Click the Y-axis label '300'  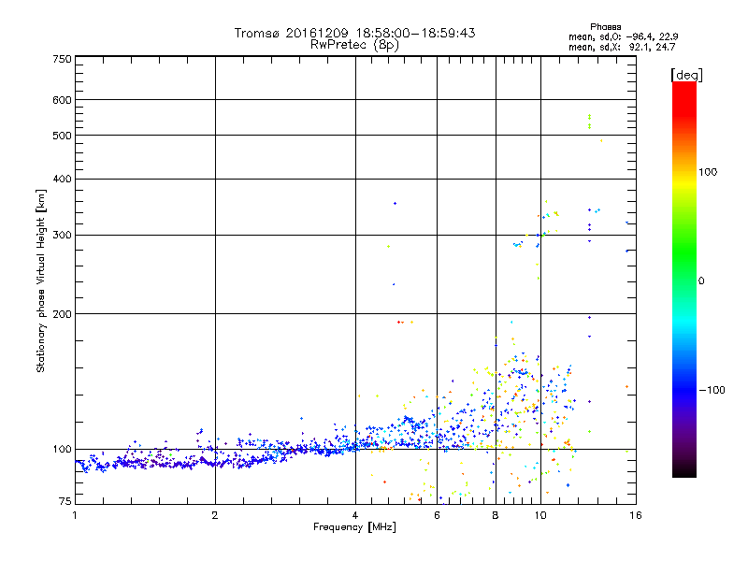click(x=63, y=235)
